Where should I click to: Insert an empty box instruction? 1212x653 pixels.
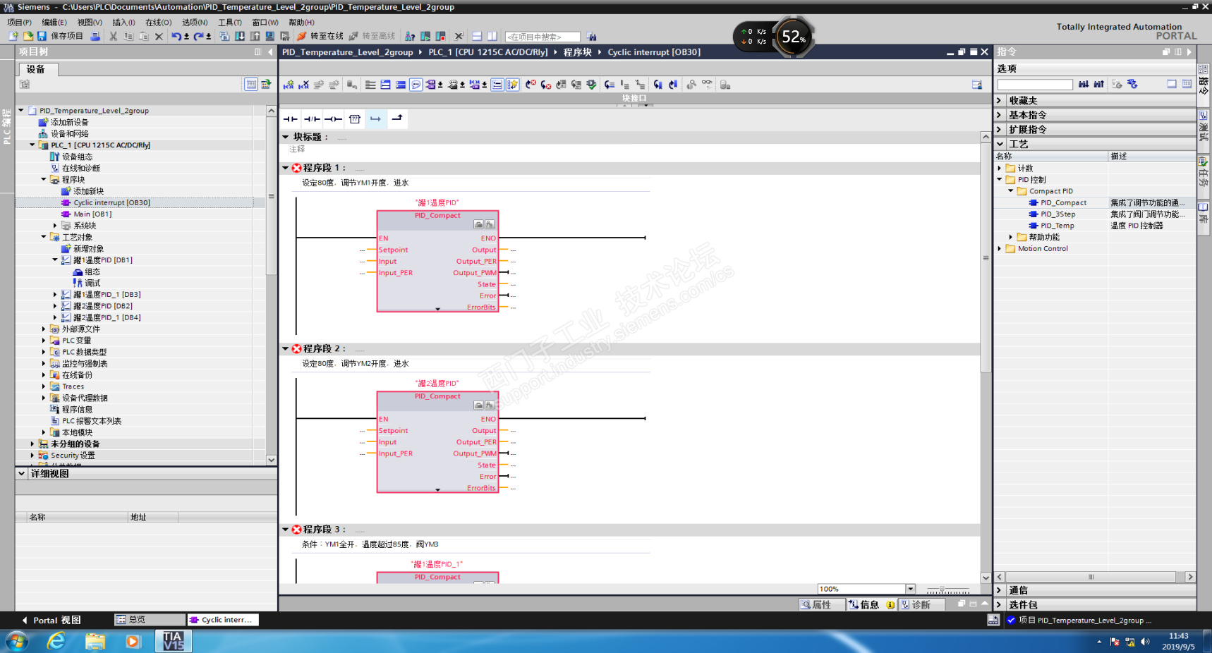355,119
